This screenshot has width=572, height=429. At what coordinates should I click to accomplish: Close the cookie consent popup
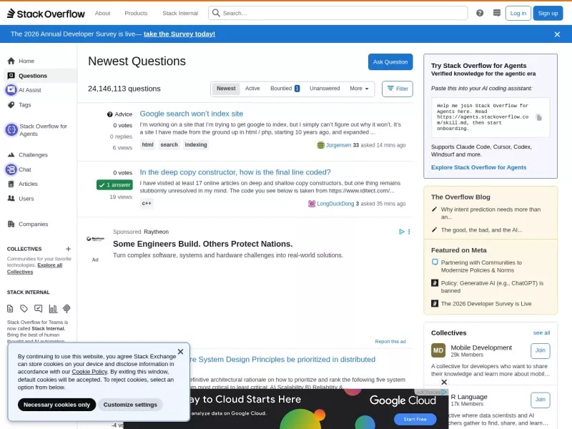[x=181, y=352]
